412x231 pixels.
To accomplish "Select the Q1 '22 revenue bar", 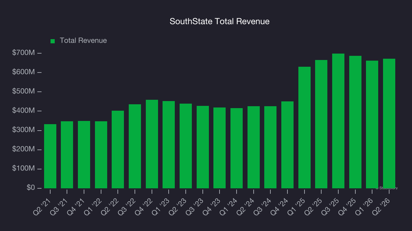I will tap(101, 155).
